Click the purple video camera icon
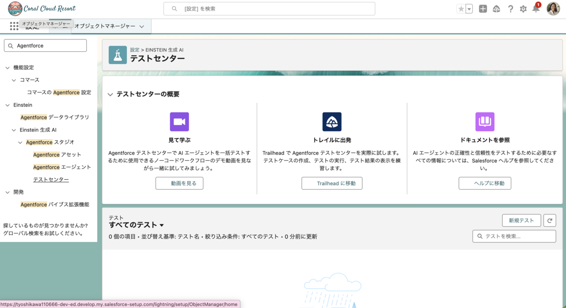This screenshot has height=308, width=566. click(x=179, y=122)
